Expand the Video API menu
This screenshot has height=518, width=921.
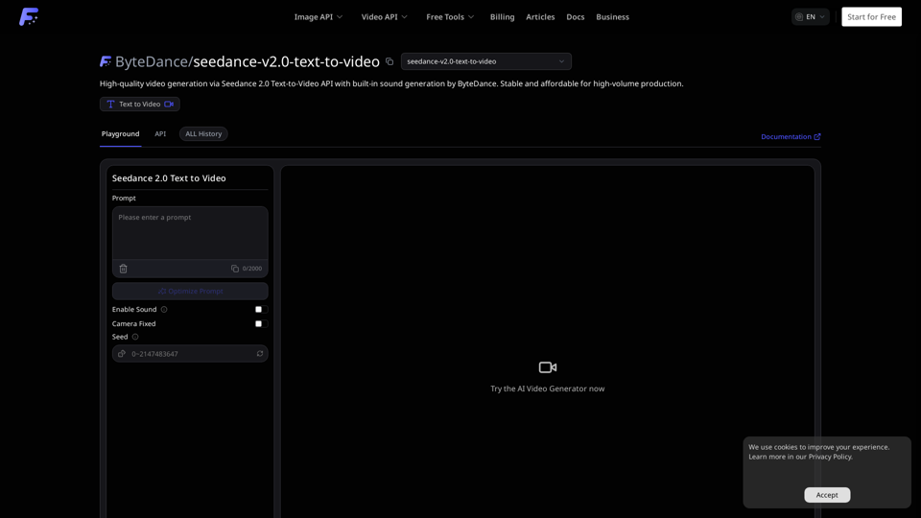click(x=384, y=17)
